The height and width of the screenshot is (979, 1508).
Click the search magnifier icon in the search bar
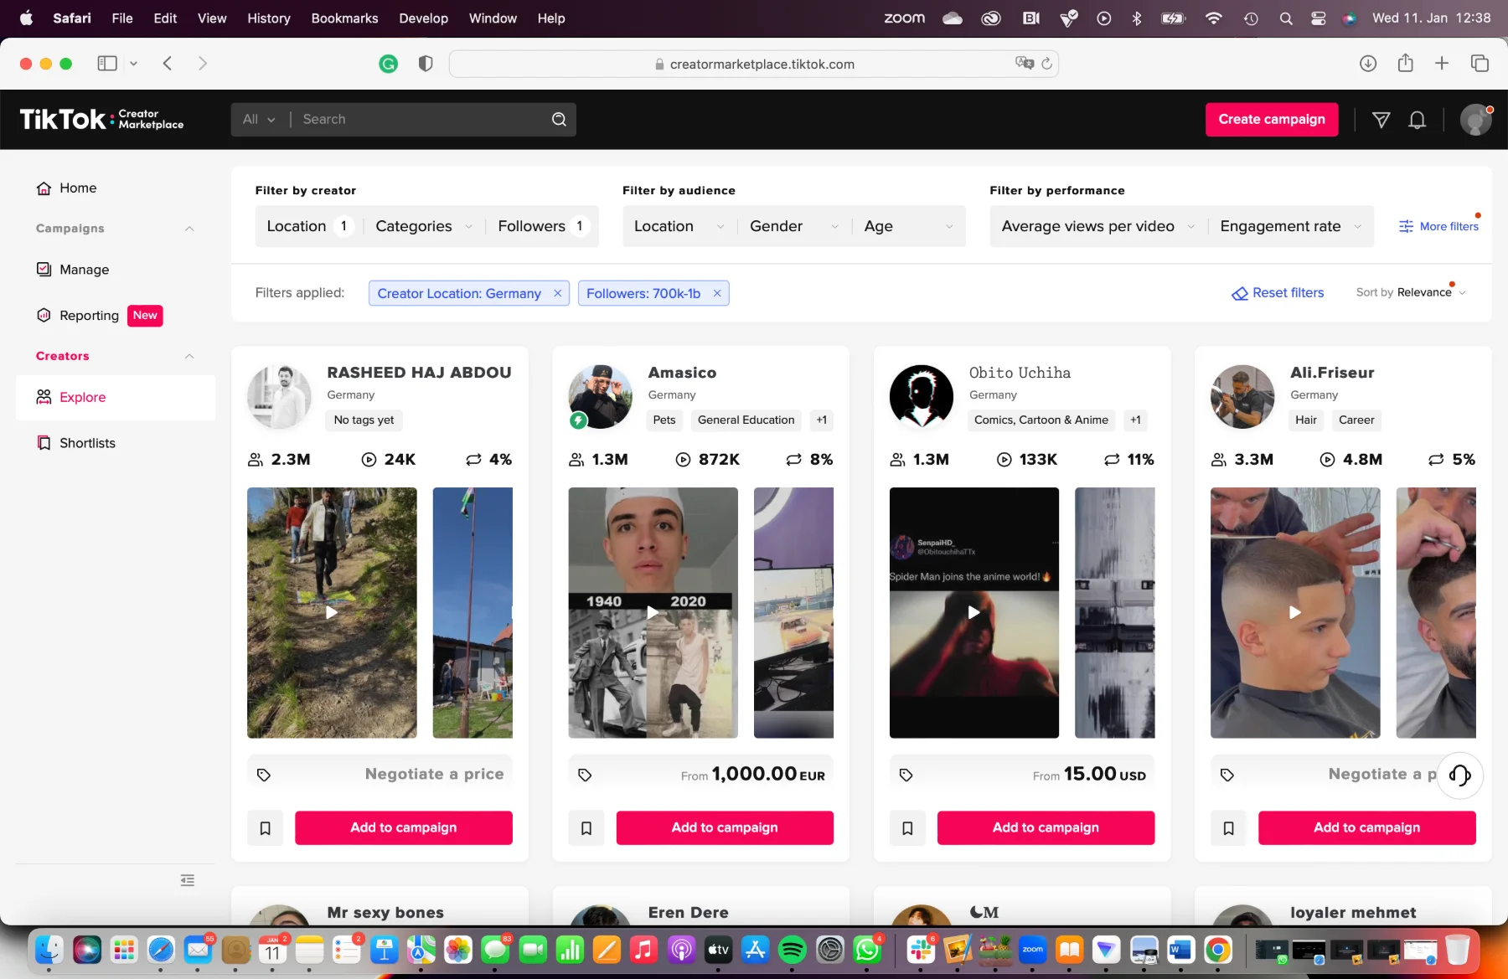(559, 120)
